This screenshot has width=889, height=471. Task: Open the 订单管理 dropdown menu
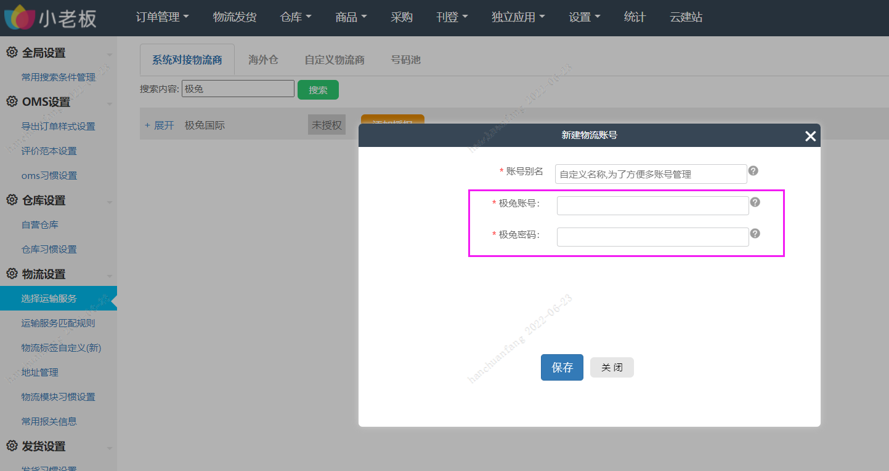[162, 17]
